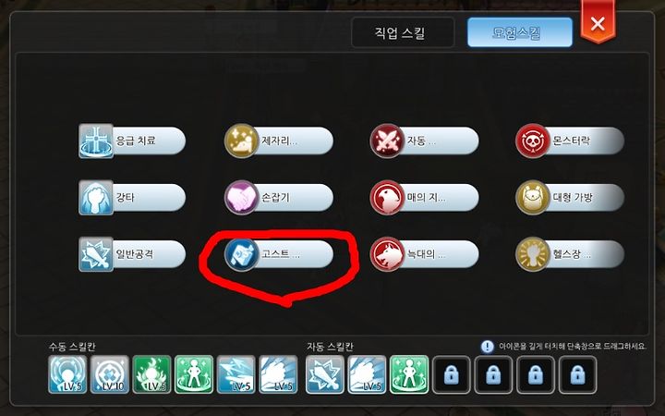Select the 제자리 gold sparkle skill icon

241,141
